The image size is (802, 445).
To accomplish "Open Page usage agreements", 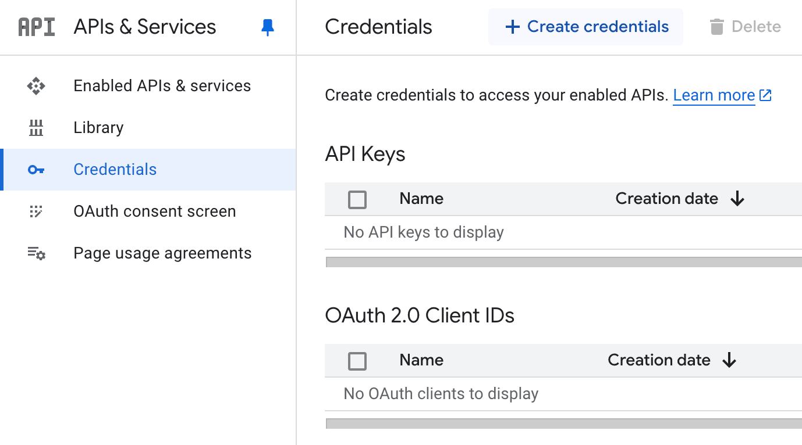I will tap(162, 253).
